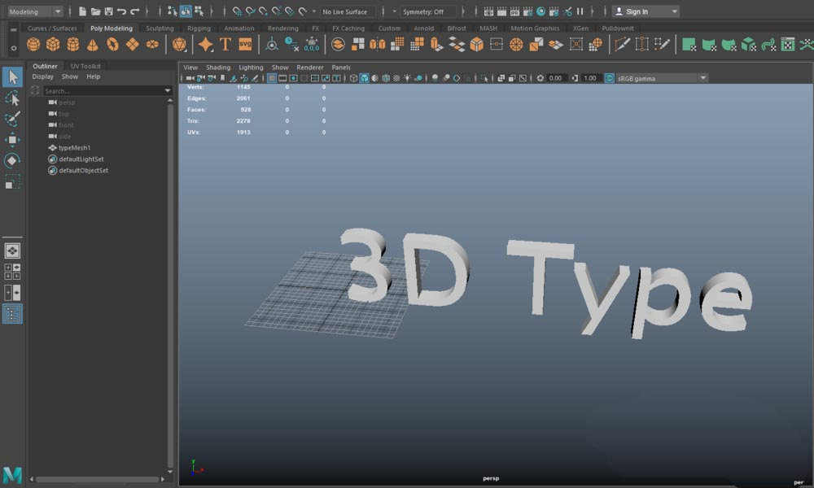Click the SVG import shelf icon
The width and height of the screenshot is (814, 488).
tap(245, 44)
